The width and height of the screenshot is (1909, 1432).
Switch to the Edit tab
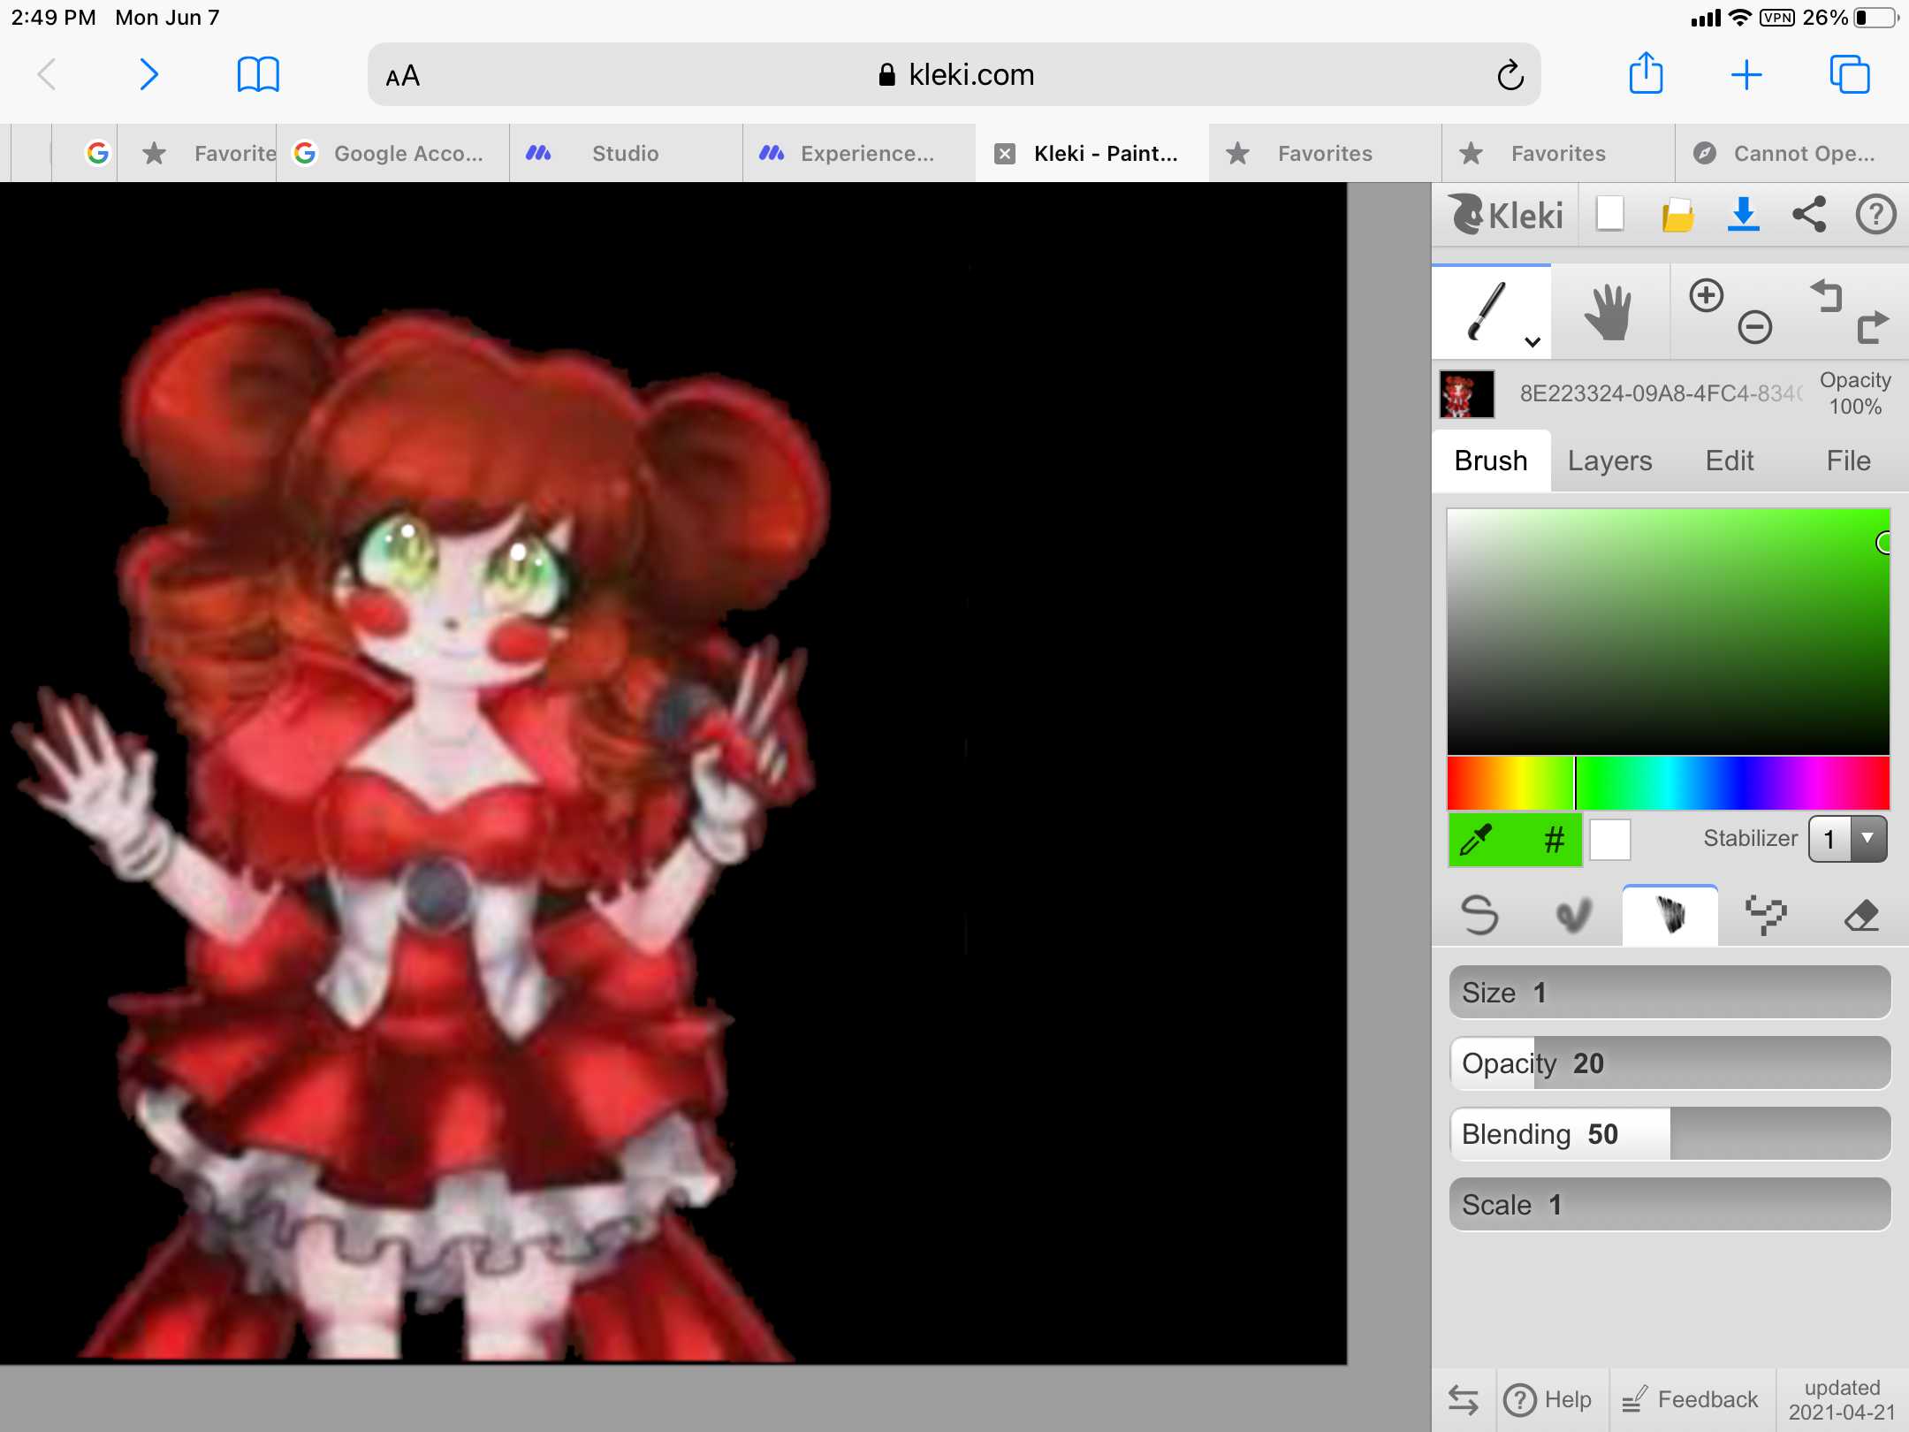tap(1729, 461)
